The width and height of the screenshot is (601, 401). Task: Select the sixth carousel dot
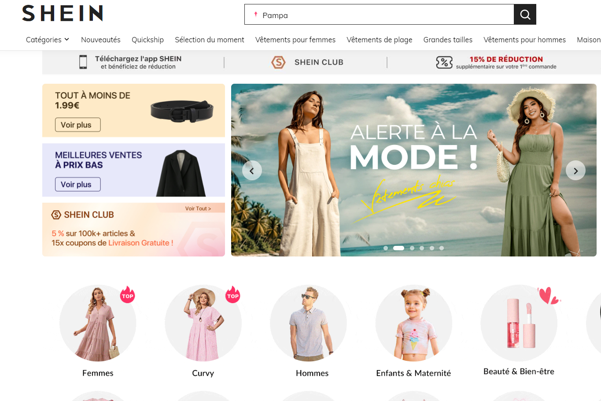(442, 248)
